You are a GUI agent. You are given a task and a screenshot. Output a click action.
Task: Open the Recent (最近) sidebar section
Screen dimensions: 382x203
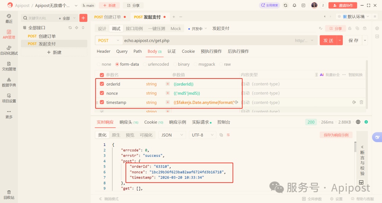(x=9, y=18)
